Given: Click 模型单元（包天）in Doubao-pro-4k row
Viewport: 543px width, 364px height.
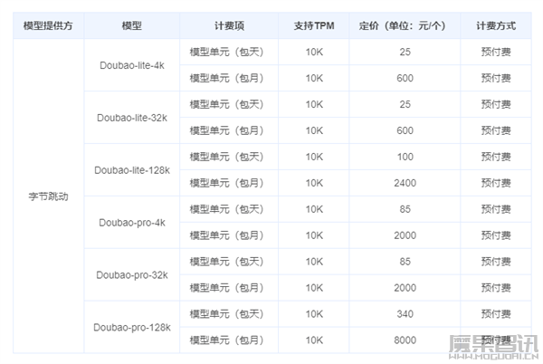Looking at the screenshot, I should [227, 209].
